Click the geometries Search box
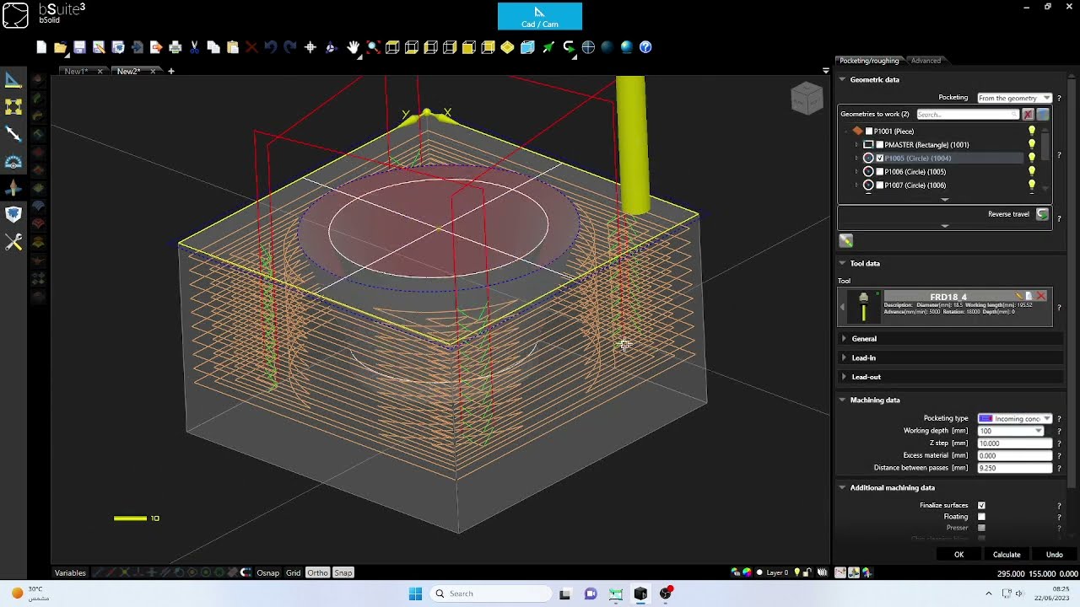The height and width of the screenshot is (607, 1080). [967, 114]
